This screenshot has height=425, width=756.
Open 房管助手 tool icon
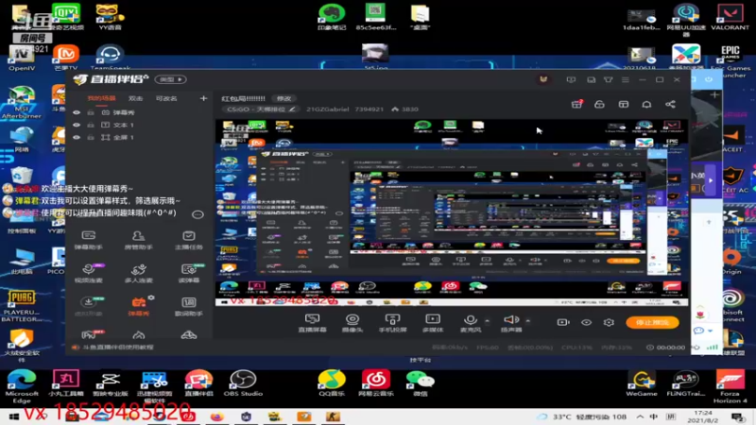(x=138, y=240)
